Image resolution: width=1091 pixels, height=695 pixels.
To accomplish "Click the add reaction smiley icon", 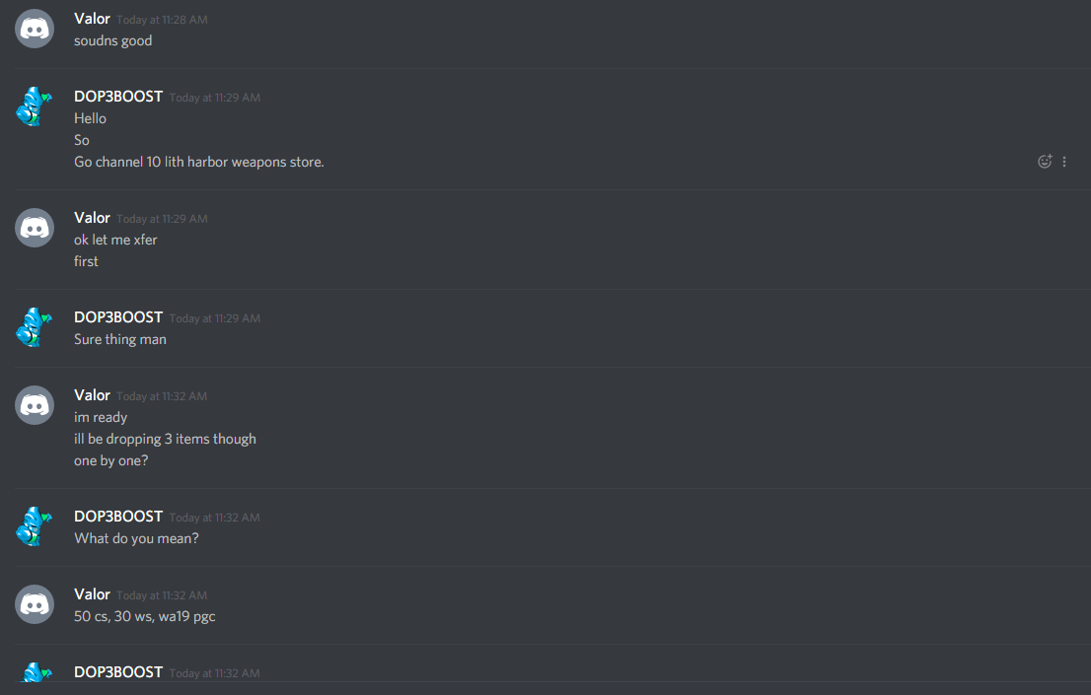I will click(1045, 162).
